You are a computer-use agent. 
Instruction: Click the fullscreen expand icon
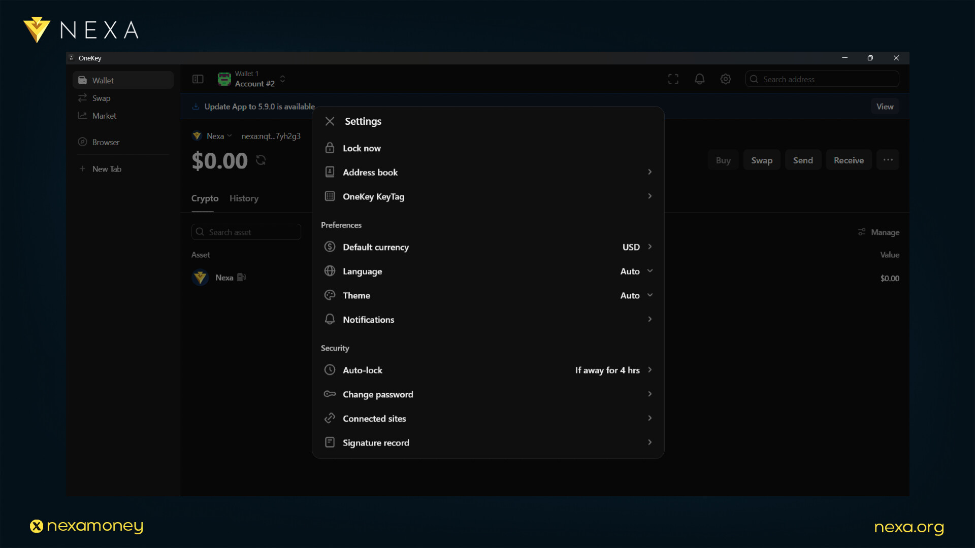click(x=673, y=79)
